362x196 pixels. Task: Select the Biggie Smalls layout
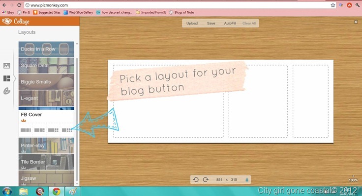tap(46, 82)
